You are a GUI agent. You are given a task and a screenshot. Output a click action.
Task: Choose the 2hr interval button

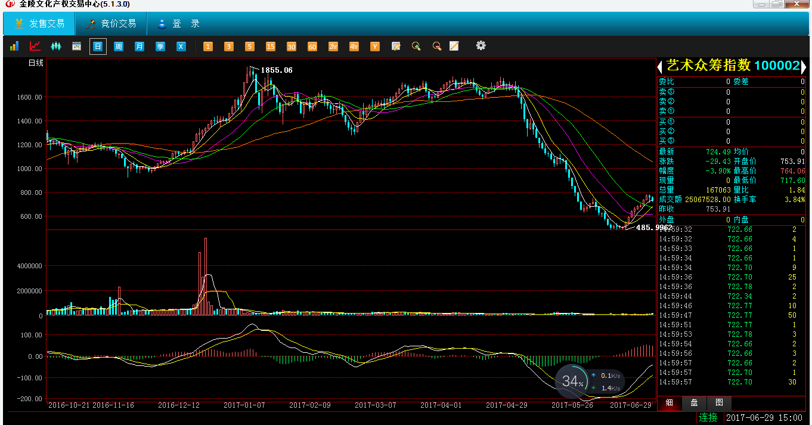(333, 46)
